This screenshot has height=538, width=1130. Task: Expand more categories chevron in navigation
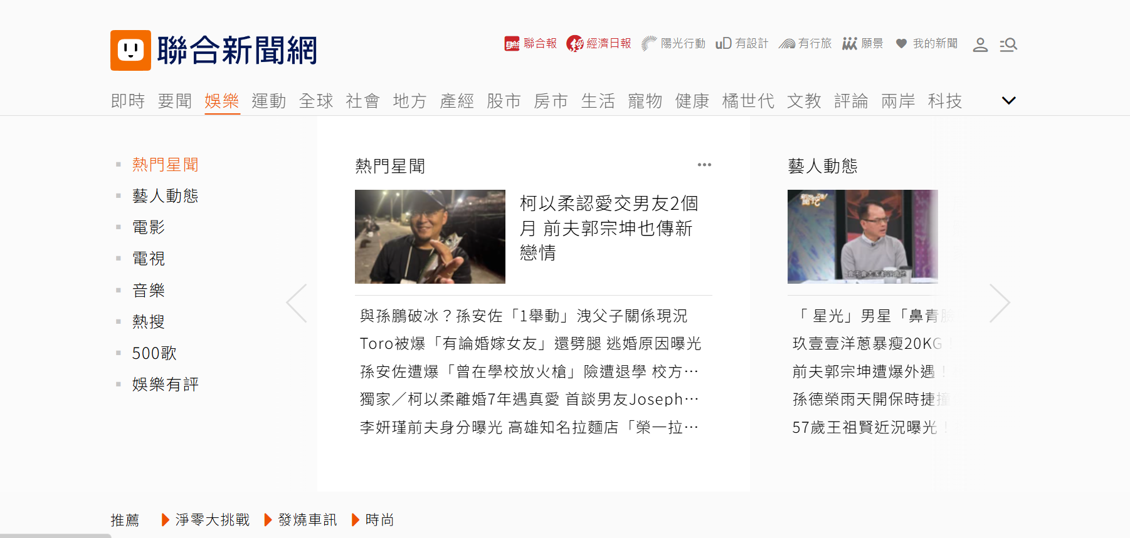tap(1008, 101)
